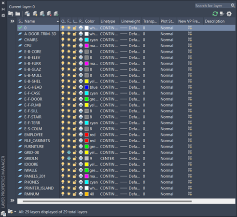
Task: Thaw the GRIDLN layer snowflake icon
Action: (x=69, y=159)
